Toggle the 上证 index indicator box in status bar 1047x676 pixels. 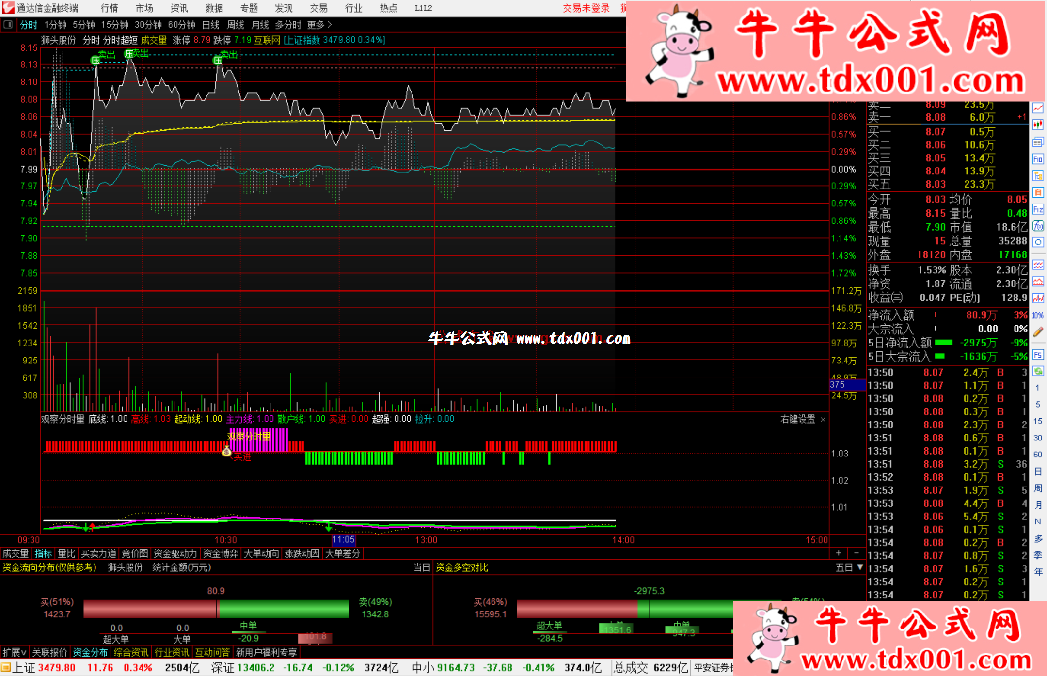[x=6, y=668]
